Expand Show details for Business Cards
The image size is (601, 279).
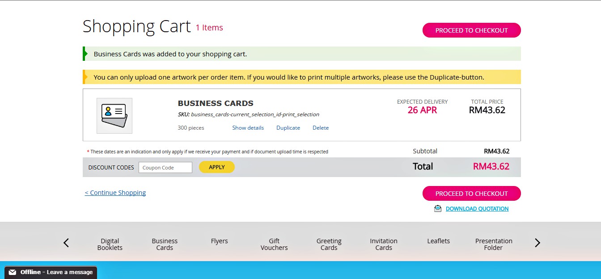[x=248, y=128]
